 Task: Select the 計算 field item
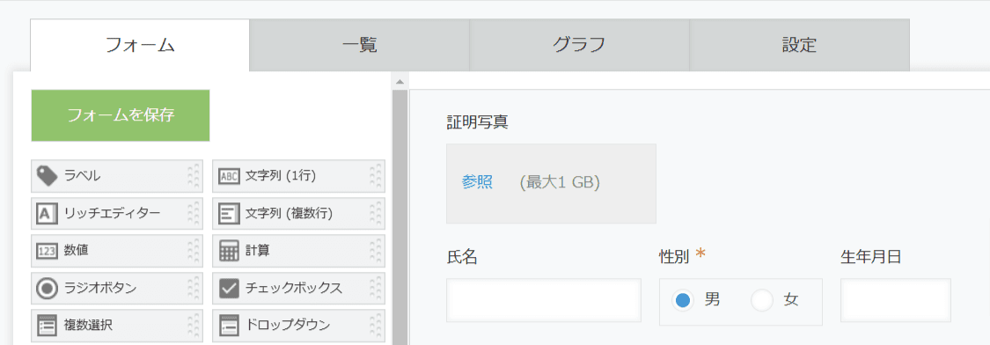(x=298, y=251)
